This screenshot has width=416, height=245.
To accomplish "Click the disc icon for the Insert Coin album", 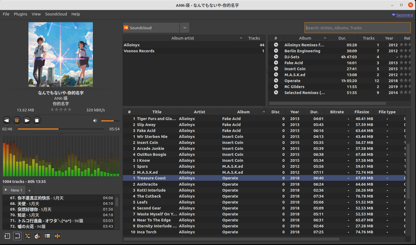I will pos(276,69).
